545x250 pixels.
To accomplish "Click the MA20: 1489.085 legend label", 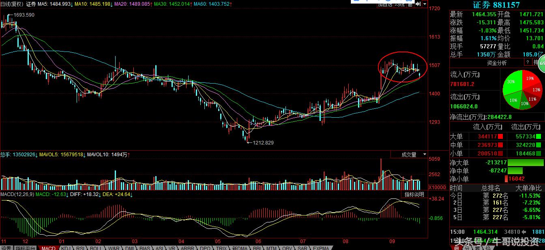I will coord(134,4).
